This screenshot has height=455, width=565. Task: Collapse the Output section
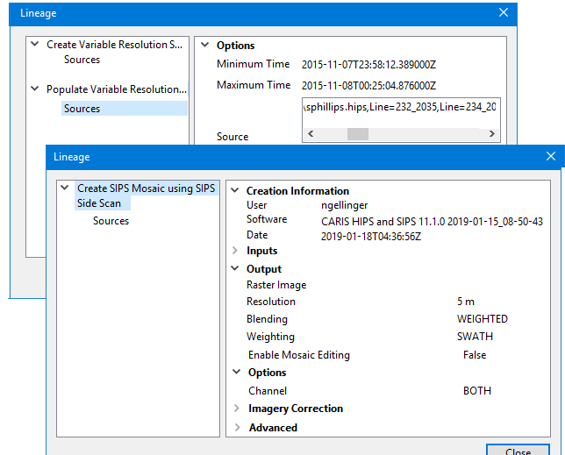click(235, 269)
